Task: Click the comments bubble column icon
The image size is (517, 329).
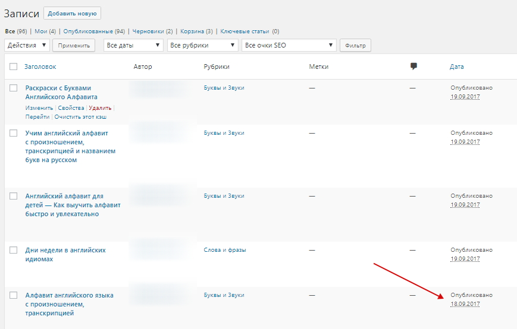Action: click(x=413, y=67)
